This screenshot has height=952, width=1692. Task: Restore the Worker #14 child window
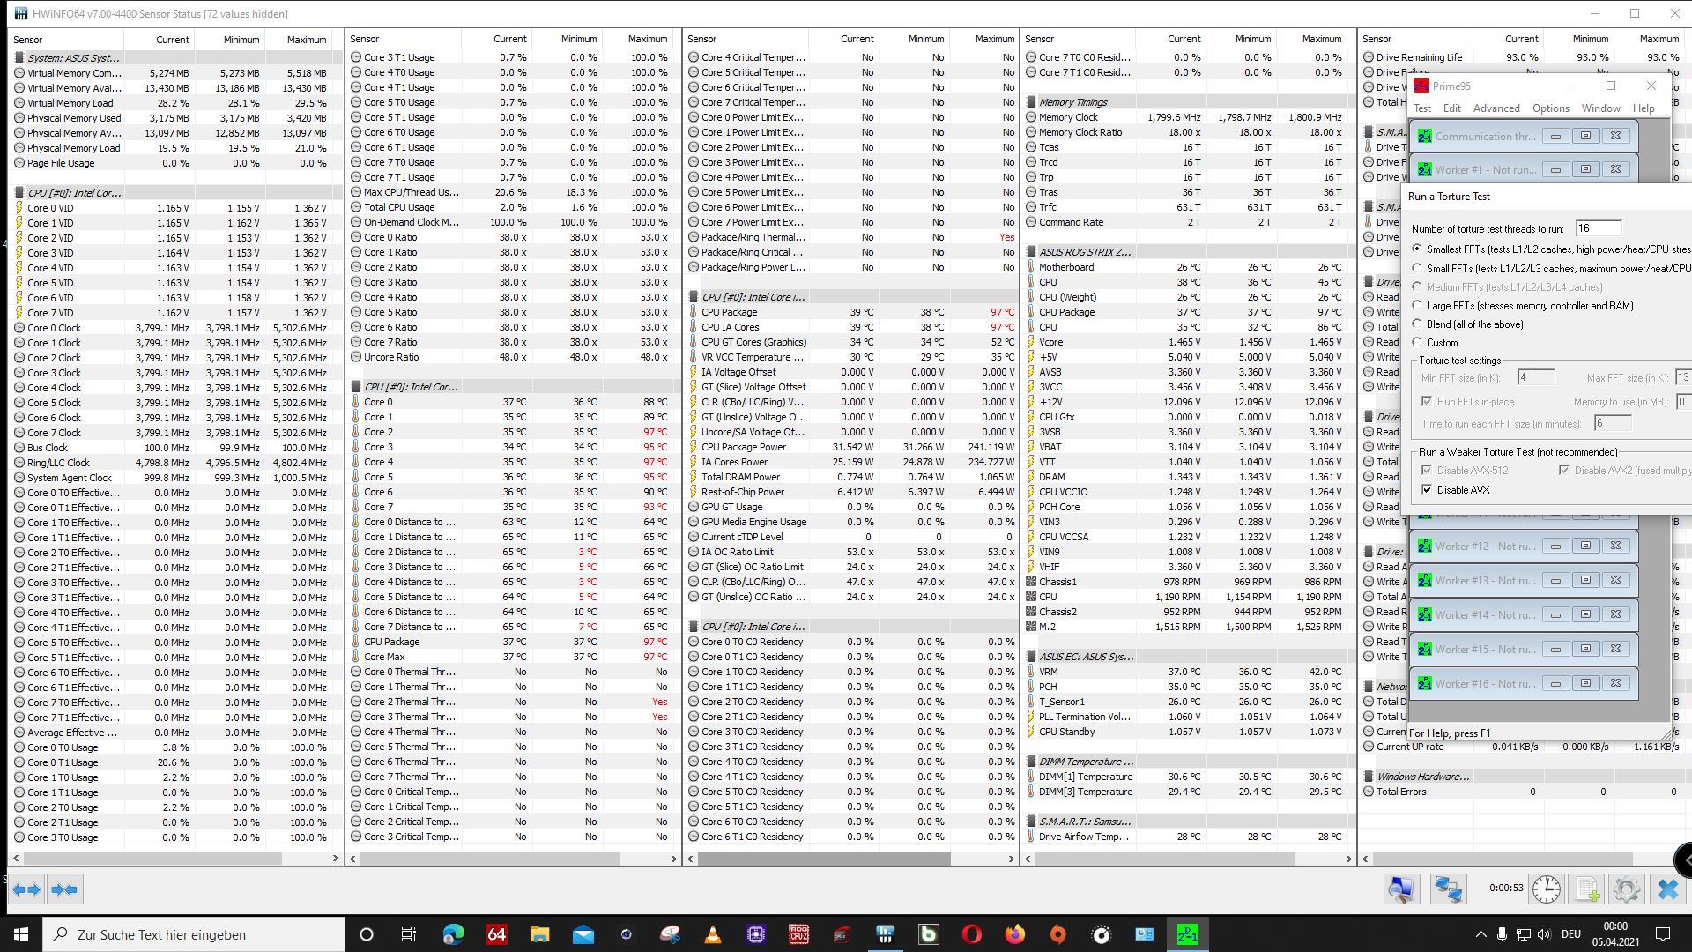click(1585, 614)
